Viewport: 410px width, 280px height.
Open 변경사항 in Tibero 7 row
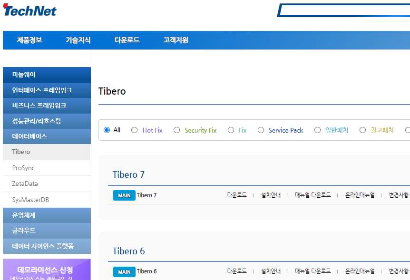point(399,195)
